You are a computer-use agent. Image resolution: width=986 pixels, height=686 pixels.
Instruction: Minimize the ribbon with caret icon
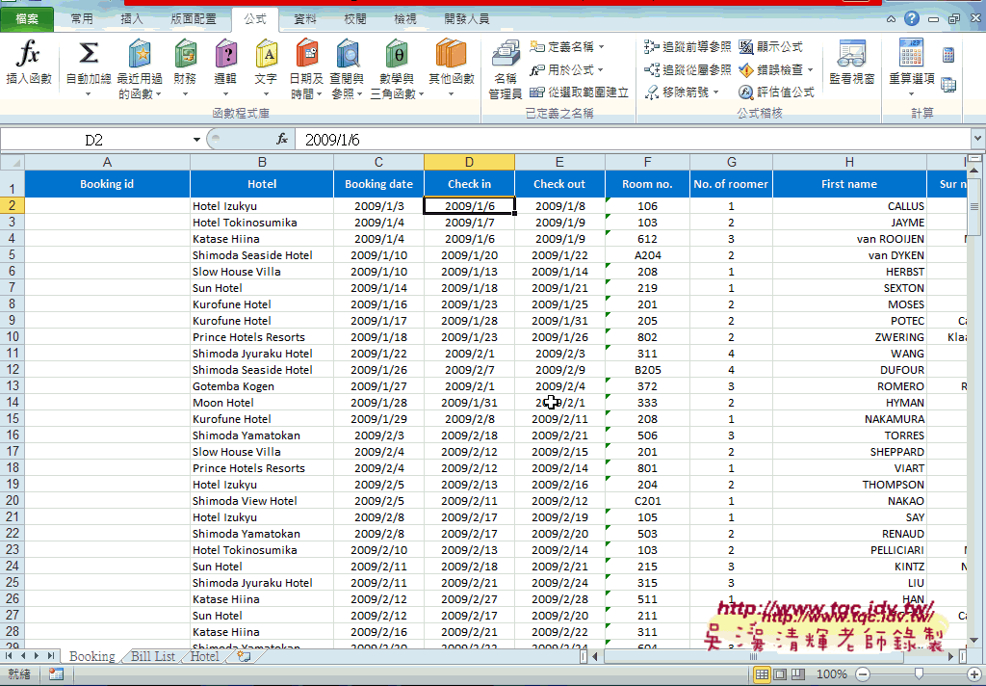point(891,19)
